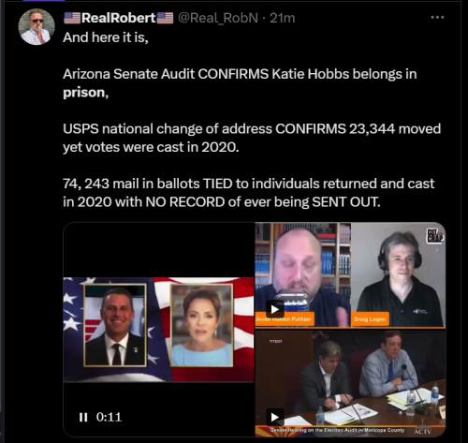
Task: Pause the video playing at 0:11
Action: click(x=83, y=417)
